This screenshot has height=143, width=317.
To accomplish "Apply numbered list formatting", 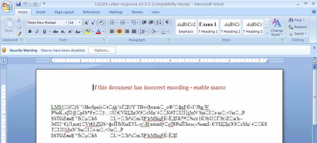I will (x=123, y=23).
